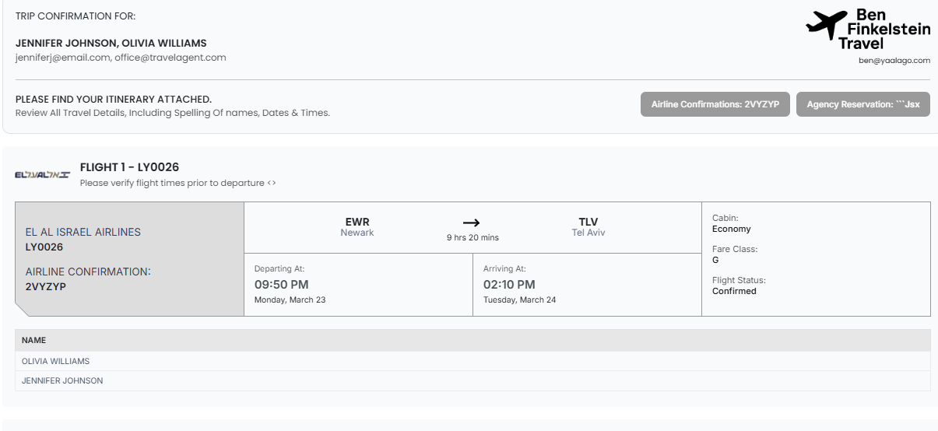The height and width of the screenshot is (431, 938).
Task: Click the 9 hrs 20 mins duration
Action: click(473, 237)
